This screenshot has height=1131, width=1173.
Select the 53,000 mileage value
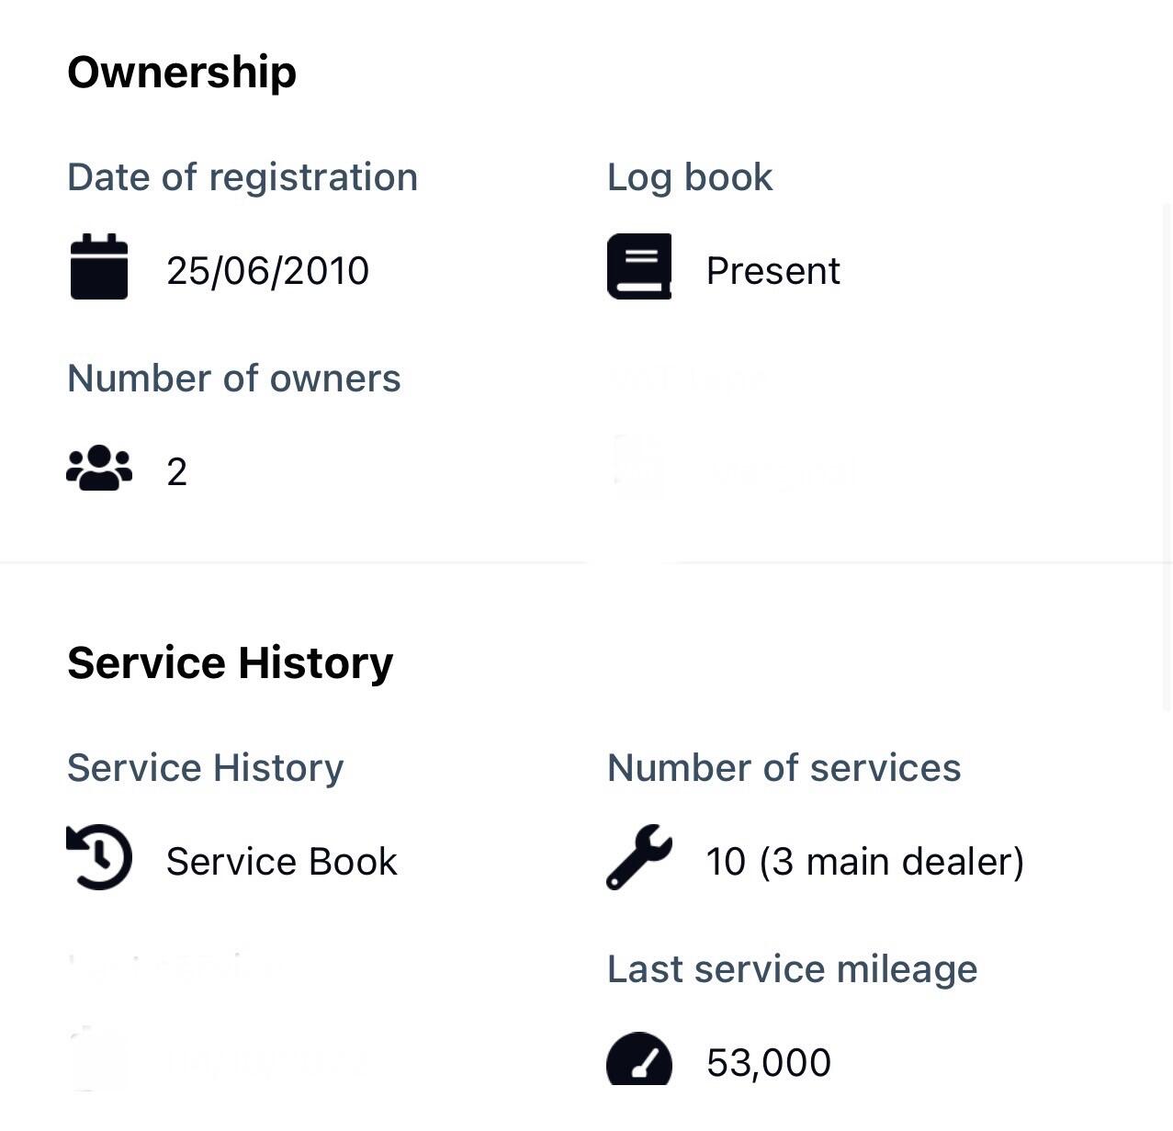click(x=768, y=1063)
